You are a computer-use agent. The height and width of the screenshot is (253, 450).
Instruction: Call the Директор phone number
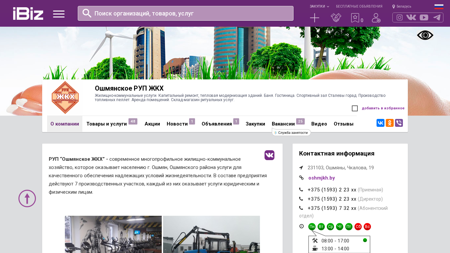pyautogui.click(x=332, y=199)
